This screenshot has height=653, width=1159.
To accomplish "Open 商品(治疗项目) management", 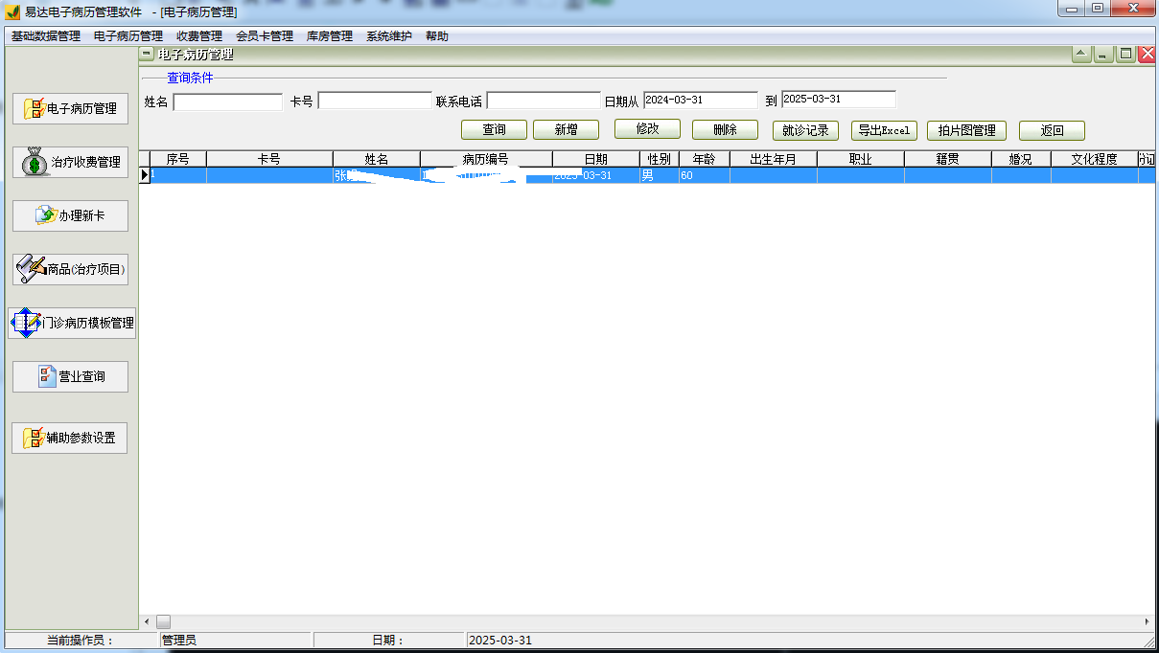I will tap(69, 269).
